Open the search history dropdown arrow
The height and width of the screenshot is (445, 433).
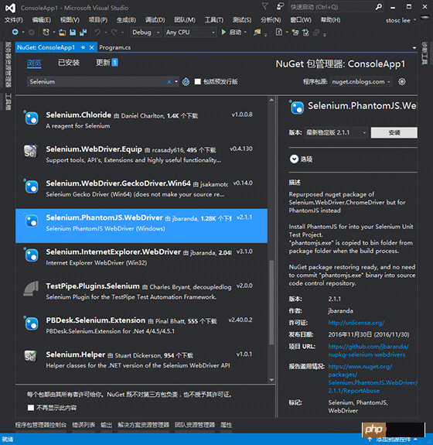pyautogui.click(x=176, y=82)
